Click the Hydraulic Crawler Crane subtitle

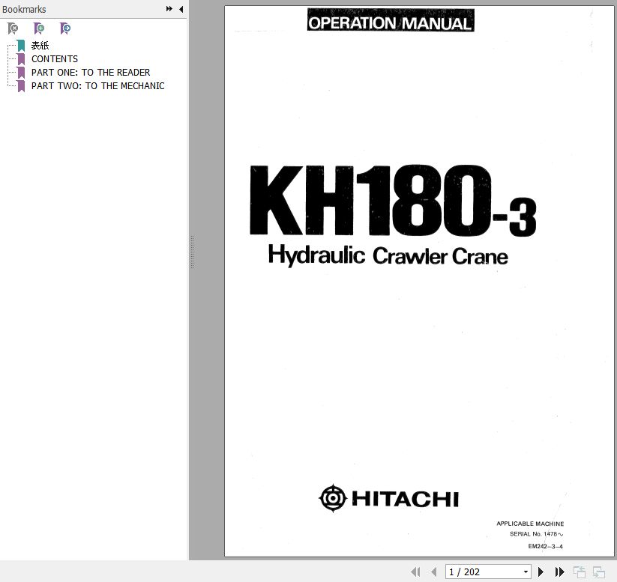pyautogui.click(x=388, y=256)
